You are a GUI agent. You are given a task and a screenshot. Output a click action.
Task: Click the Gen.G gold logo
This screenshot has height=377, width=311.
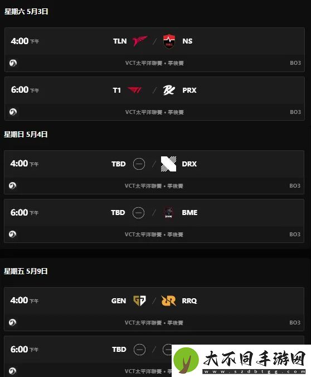pos(139,300)
